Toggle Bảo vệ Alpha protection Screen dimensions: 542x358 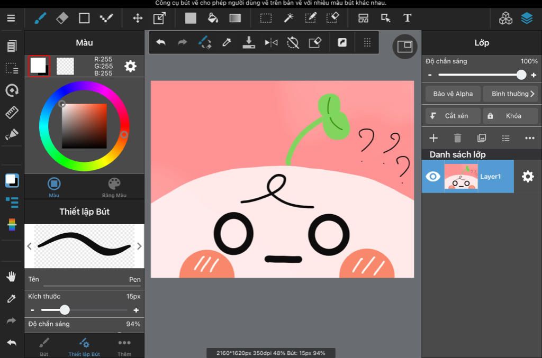pos(453,94)
